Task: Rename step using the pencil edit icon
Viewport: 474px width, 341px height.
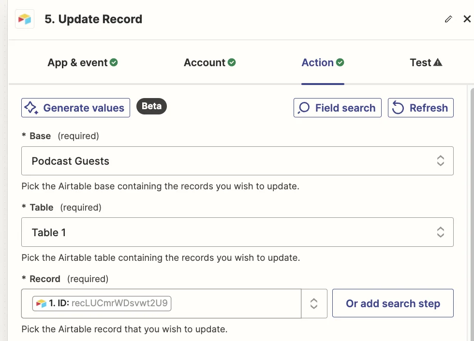Action: tap(448, 19)
